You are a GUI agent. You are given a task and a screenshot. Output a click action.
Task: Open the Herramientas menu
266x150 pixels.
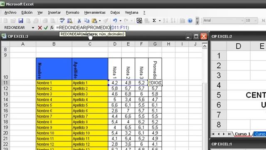pos(95,12)
